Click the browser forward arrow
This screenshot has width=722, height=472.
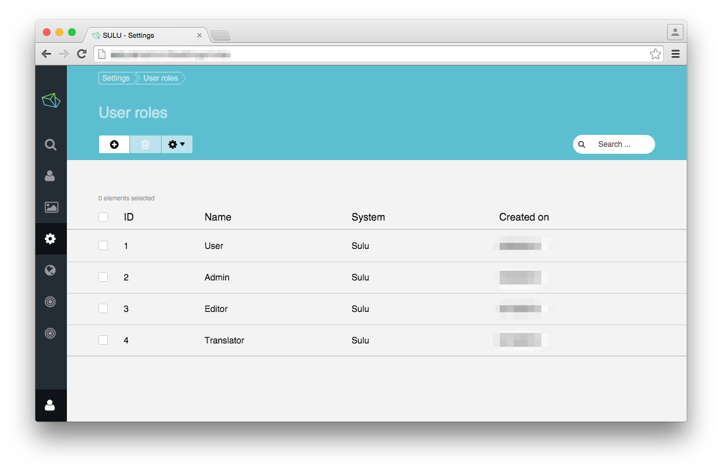click(64, 54)
